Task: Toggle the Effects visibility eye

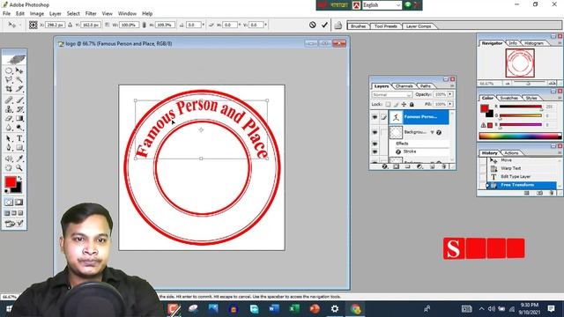Action: pyautogui.click(x=375, y=144)
